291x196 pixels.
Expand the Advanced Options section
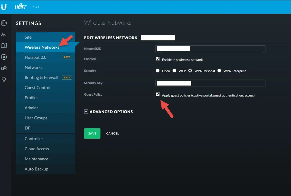[108, 112]
